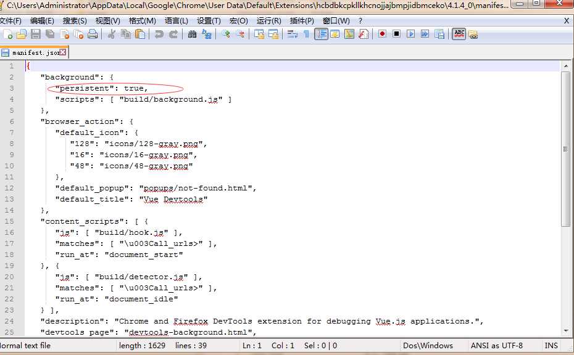The image size is (574, 355).
Task: Open the 插件(P) plugins menu
Action: tap(302, 20)
